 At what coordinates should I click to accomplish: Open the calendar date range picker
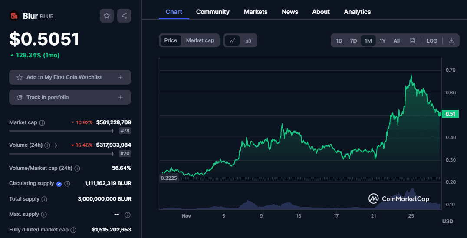point(412,40)
